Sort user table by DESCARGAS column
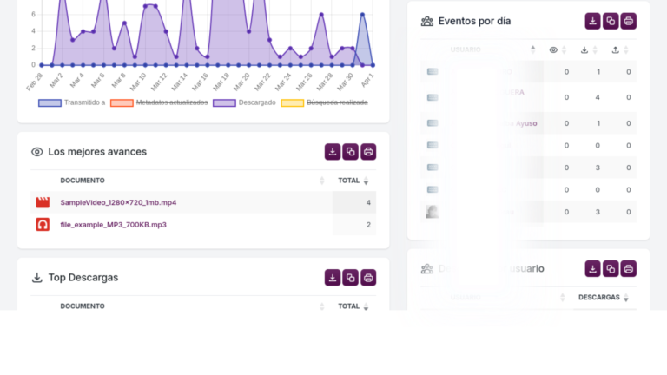The width and height of the screenshot is (667, 375). pos(604,297)
